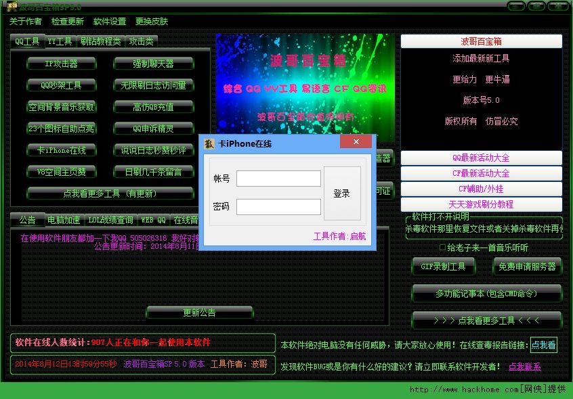Screen dimensions: 573x399
Task: Open the 关于我们 menu
Action: coord(26,21)
